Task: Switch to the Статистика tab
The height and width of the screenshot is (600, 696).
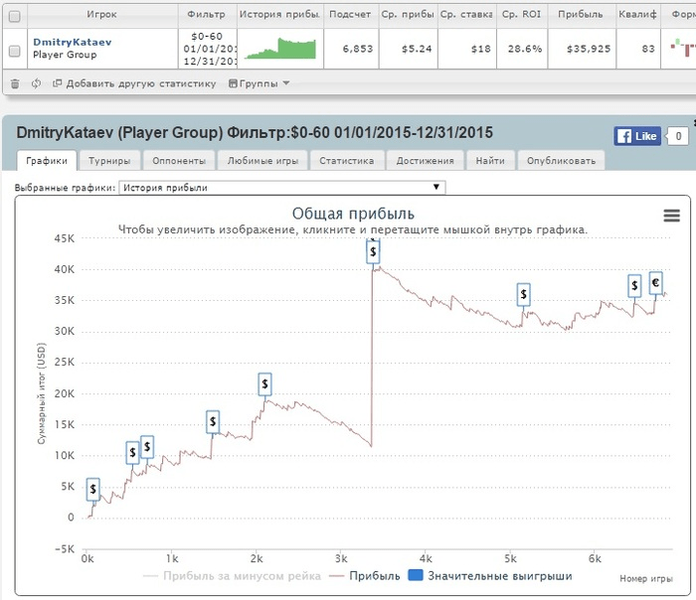Action: pos(347,161)
